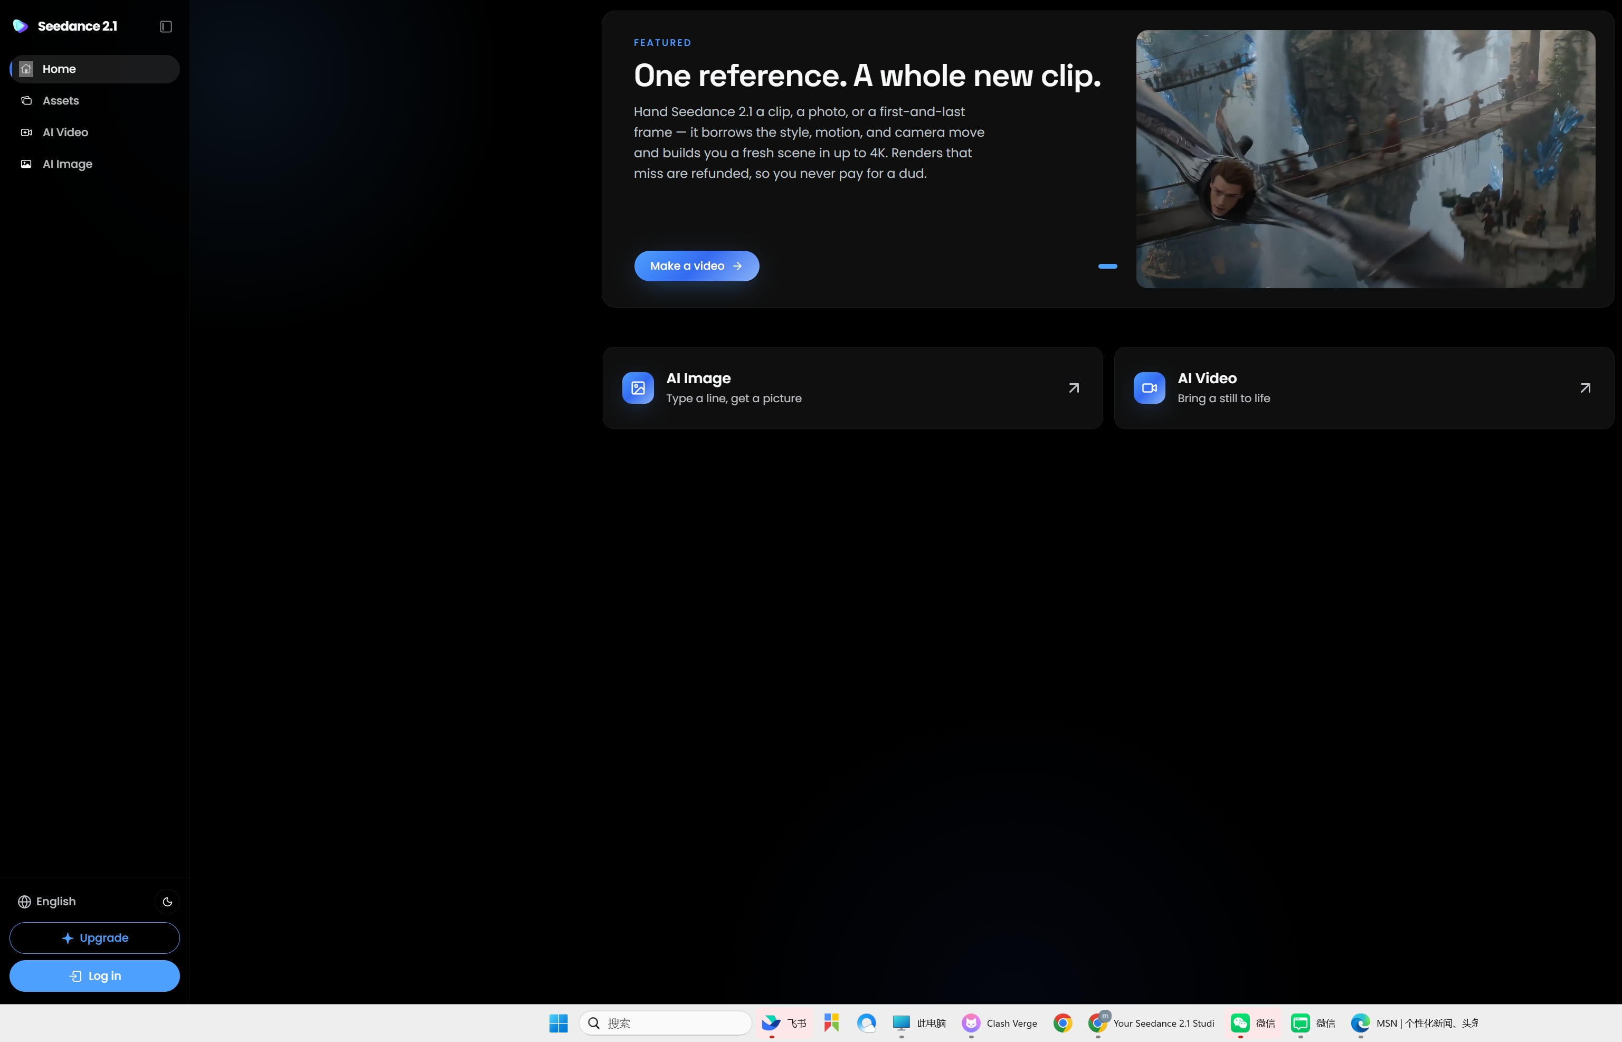Click the Log in button

click(x=94, y=975)
